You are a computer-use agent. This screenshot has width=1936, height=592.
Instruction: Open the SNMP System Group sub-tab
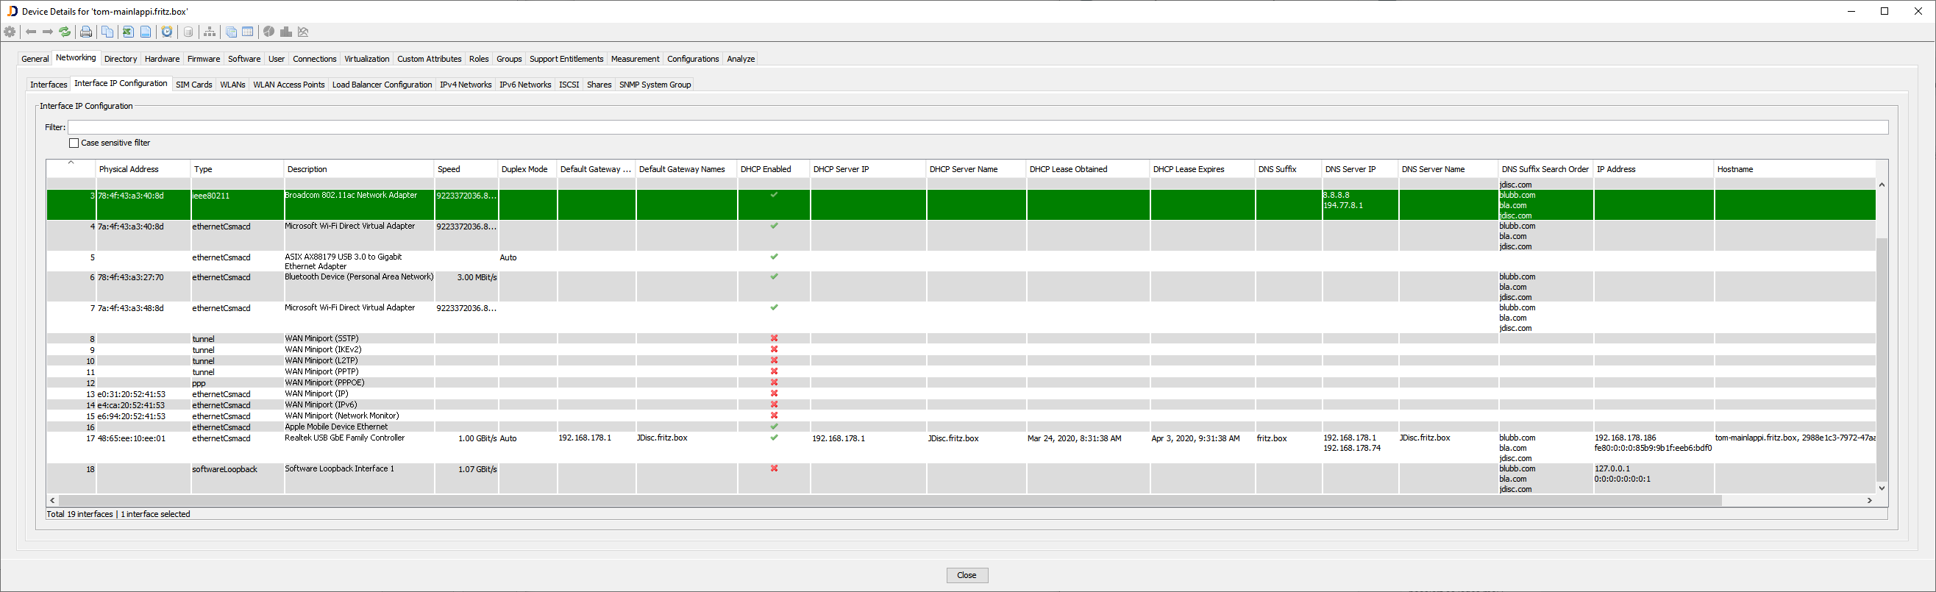[x=655, y=84]
